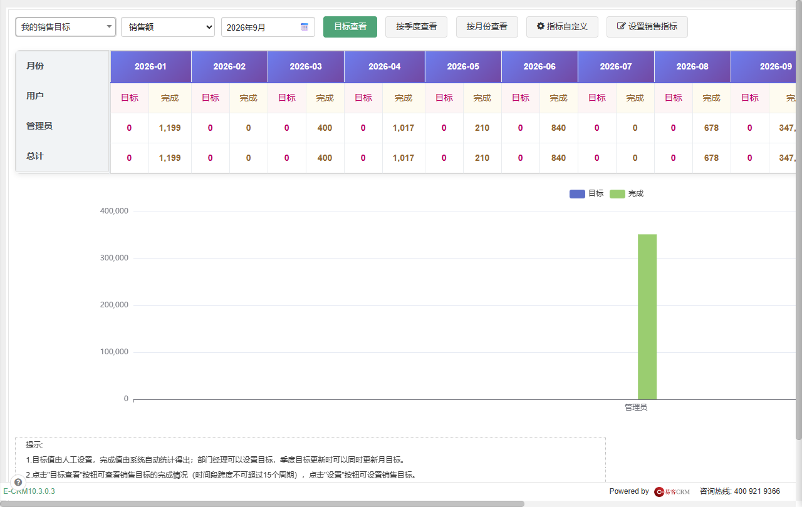
Task: Click the 按季度查看 button
Action: 417,27
